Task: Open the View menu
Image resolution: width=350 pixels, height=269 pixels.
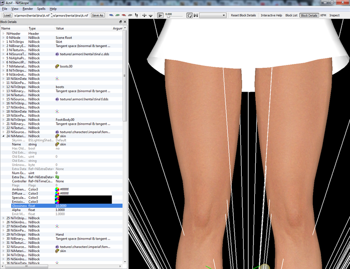Action: [15, 9]
